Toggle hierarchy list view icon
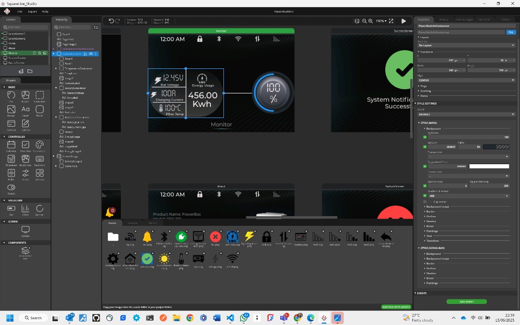The image size is (520, 325). click(x=96, y=27)
